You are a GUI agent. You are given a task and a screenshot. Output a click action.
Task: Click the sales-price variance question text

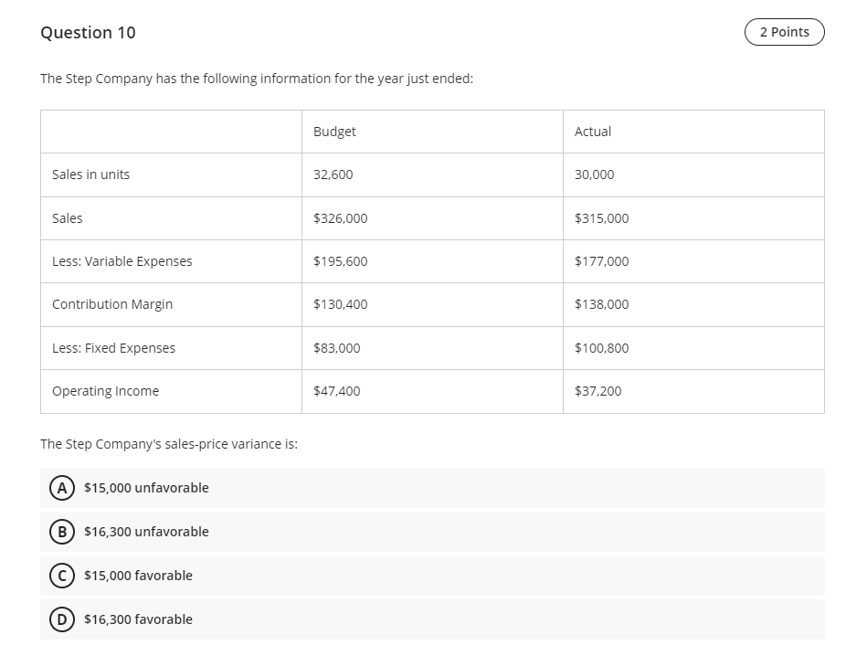[x=169, y=445]
